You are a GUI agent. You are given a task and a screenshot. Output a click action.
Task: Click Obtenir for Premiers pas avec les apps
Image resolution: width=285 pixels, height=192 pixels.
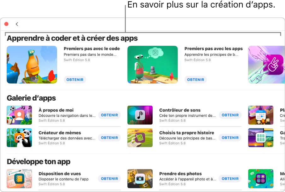tap(195, 80)
